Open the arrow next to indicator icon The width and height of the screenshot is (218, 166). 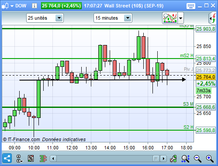[180, 18]
